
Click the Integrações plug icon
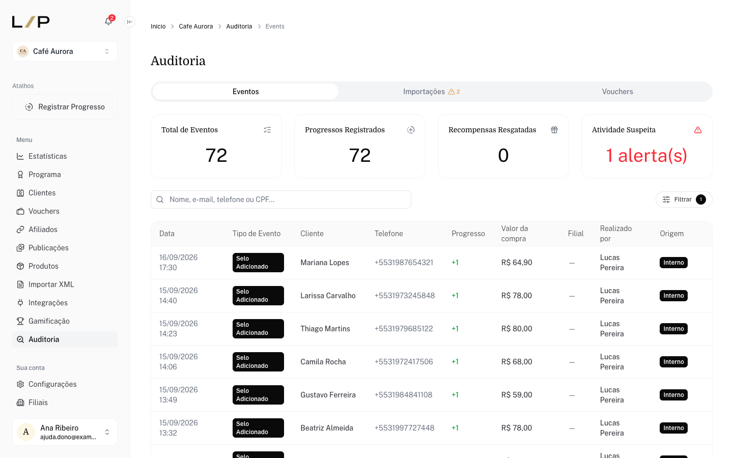click(20, 303)
